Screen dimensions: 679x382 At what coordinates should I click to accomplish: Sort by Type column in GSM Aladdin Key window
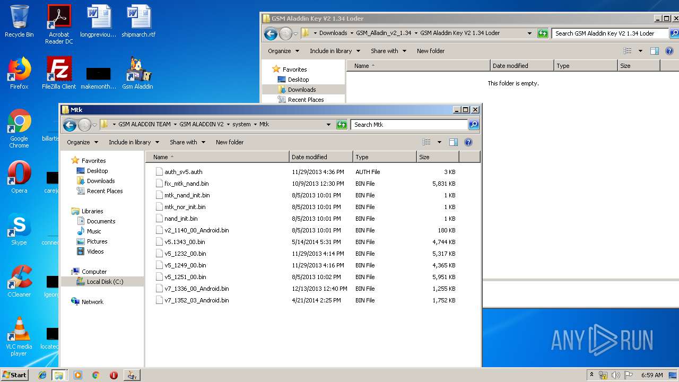pos(586,66)
